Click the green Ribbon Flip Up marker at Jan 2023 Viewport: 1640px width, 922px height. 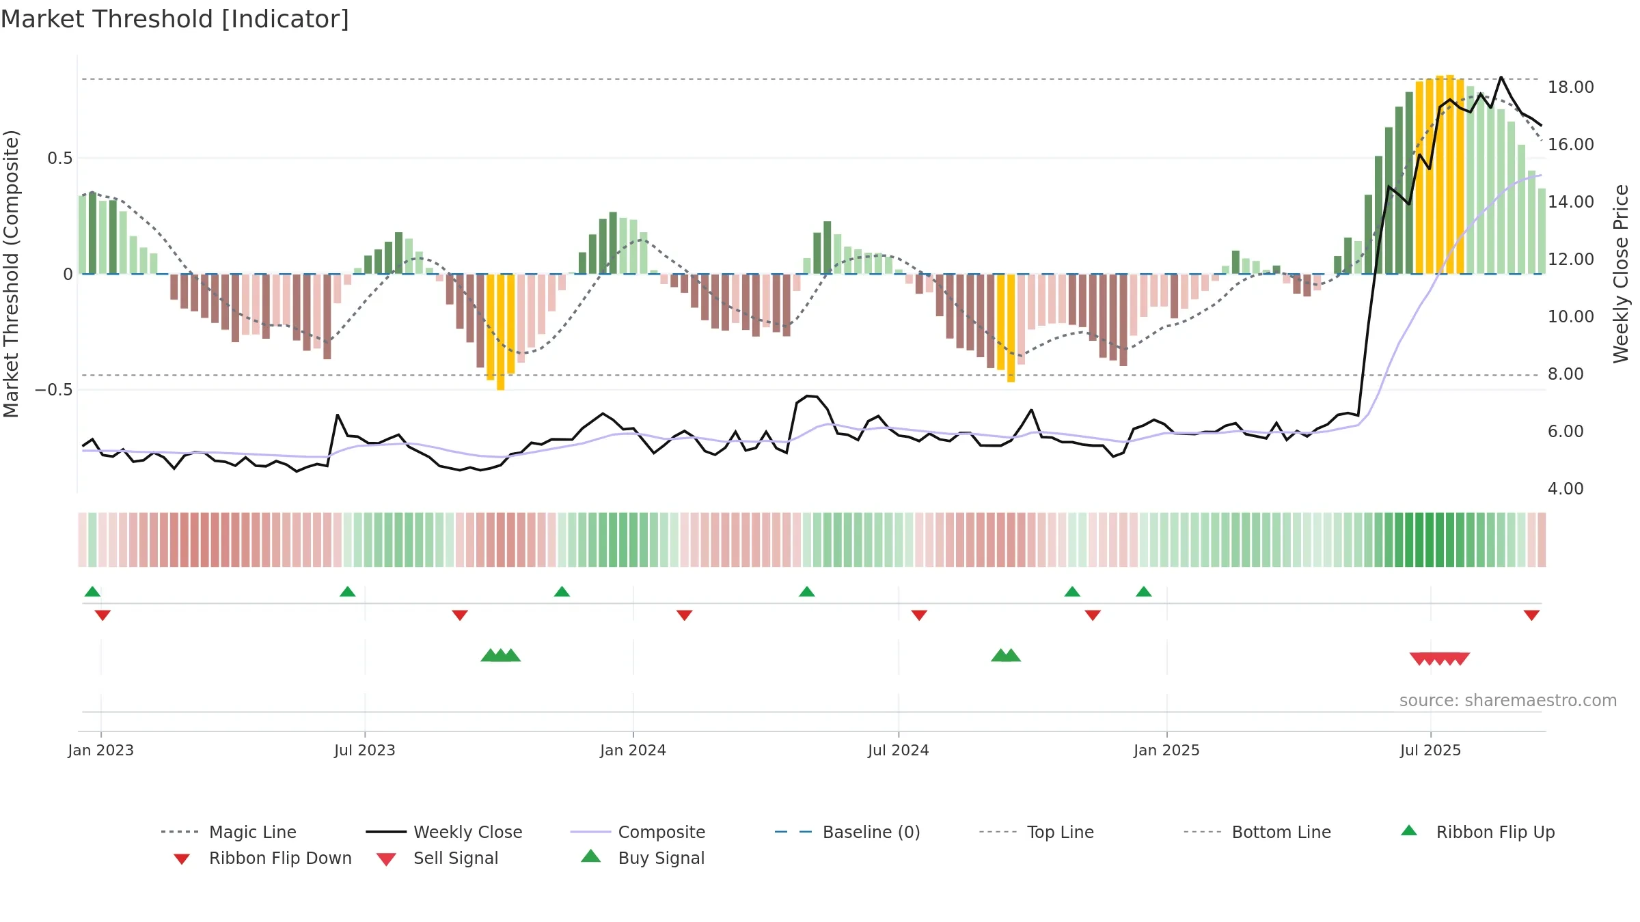tap(92, 591)
